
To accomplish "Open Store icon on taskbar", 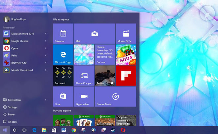I will pos(54,130).
